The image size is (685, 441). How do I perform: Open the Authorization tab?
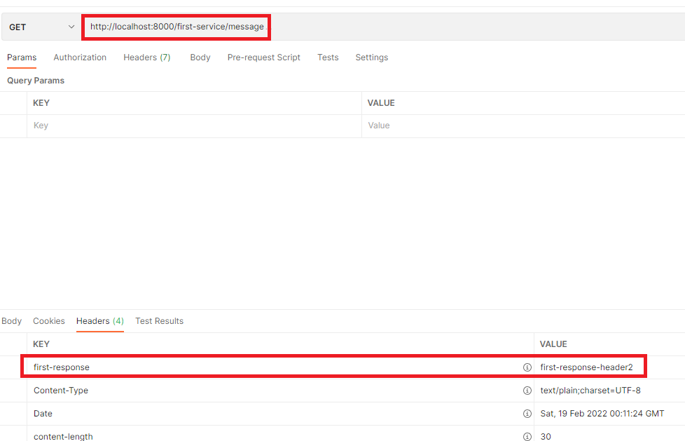[80, 57]
